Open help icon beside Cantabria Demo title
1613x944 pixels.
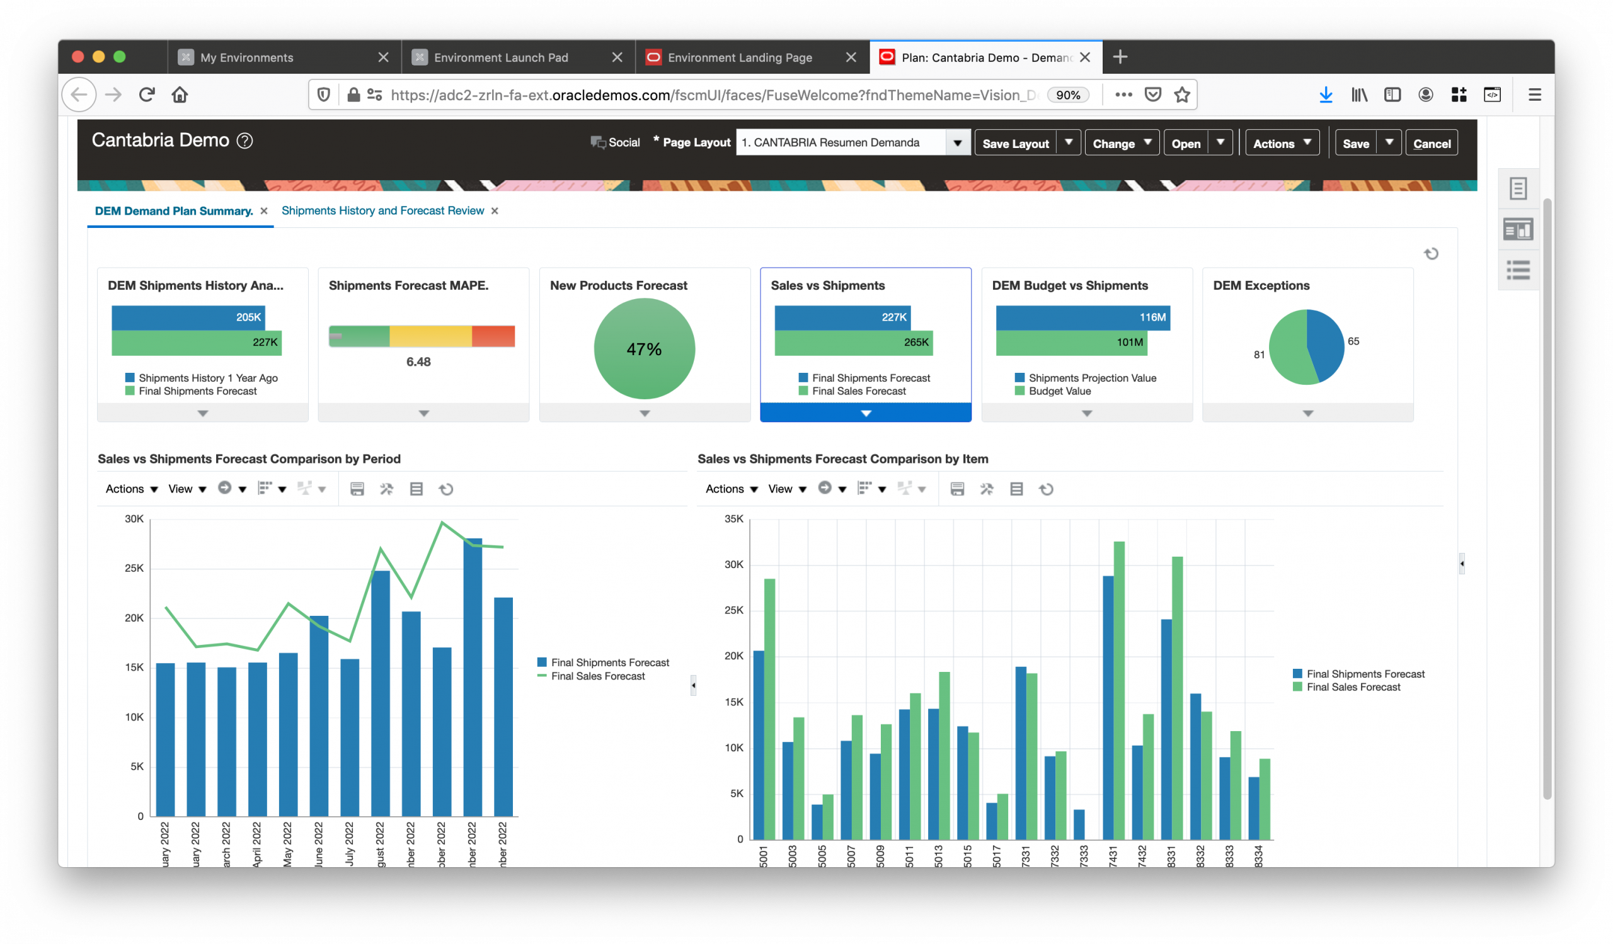(x=244, y=140)
